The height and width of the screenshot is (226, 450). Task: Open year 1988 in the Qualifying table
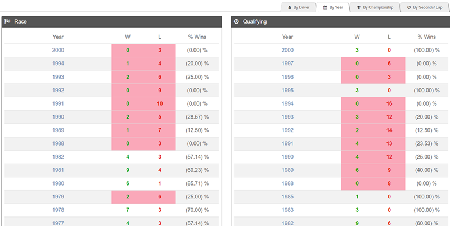287,183
